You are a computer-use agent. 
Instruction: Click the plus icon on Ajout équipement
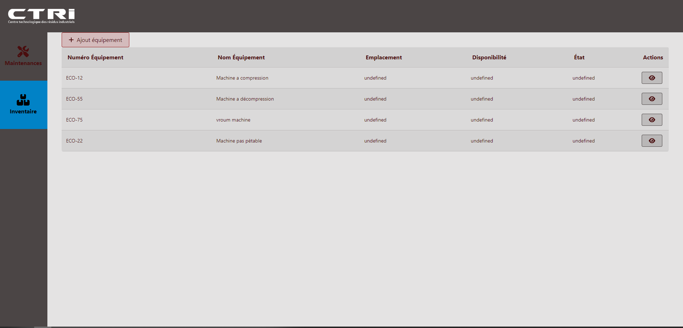click(71, 39)
